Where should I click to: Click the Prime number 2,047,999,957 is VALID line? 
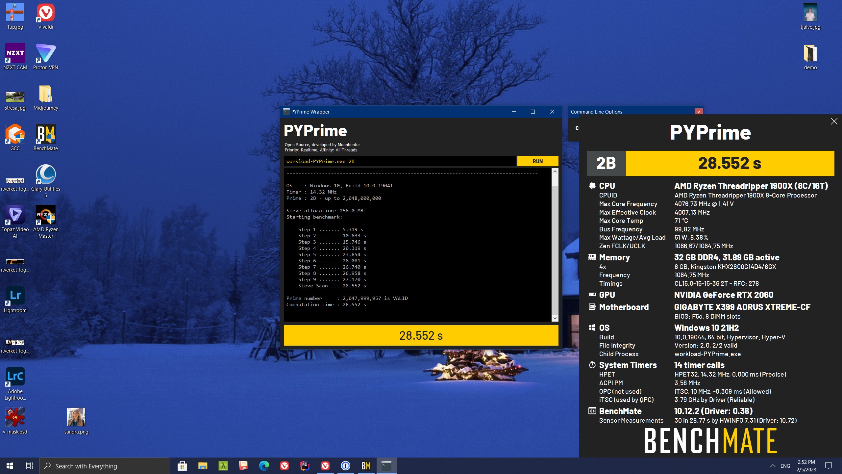tap(347, 298)
